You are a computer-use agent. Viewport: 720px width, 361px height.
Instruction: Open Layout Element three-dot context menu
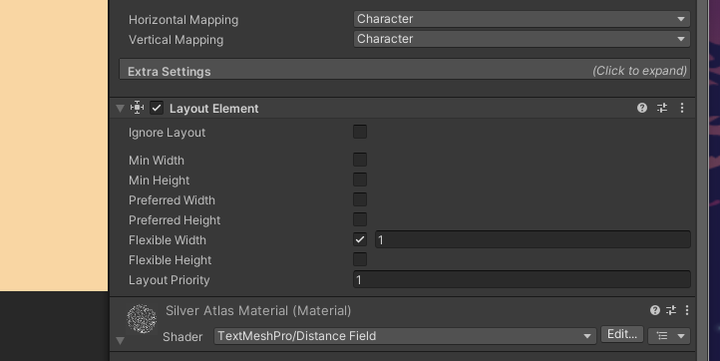point(682,108)
